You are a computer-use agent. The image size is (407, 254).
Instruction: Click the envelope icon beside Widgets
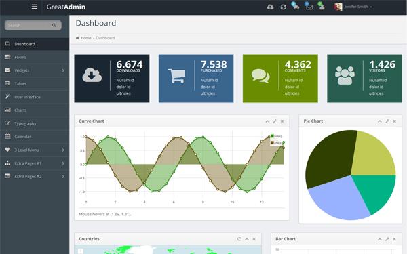[x=7, y=70]
